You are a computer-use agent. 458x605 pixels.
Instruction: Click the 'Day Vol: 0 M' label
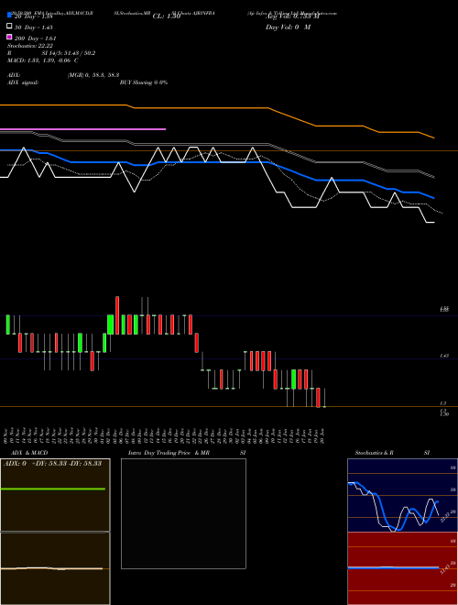pos(288,27)
